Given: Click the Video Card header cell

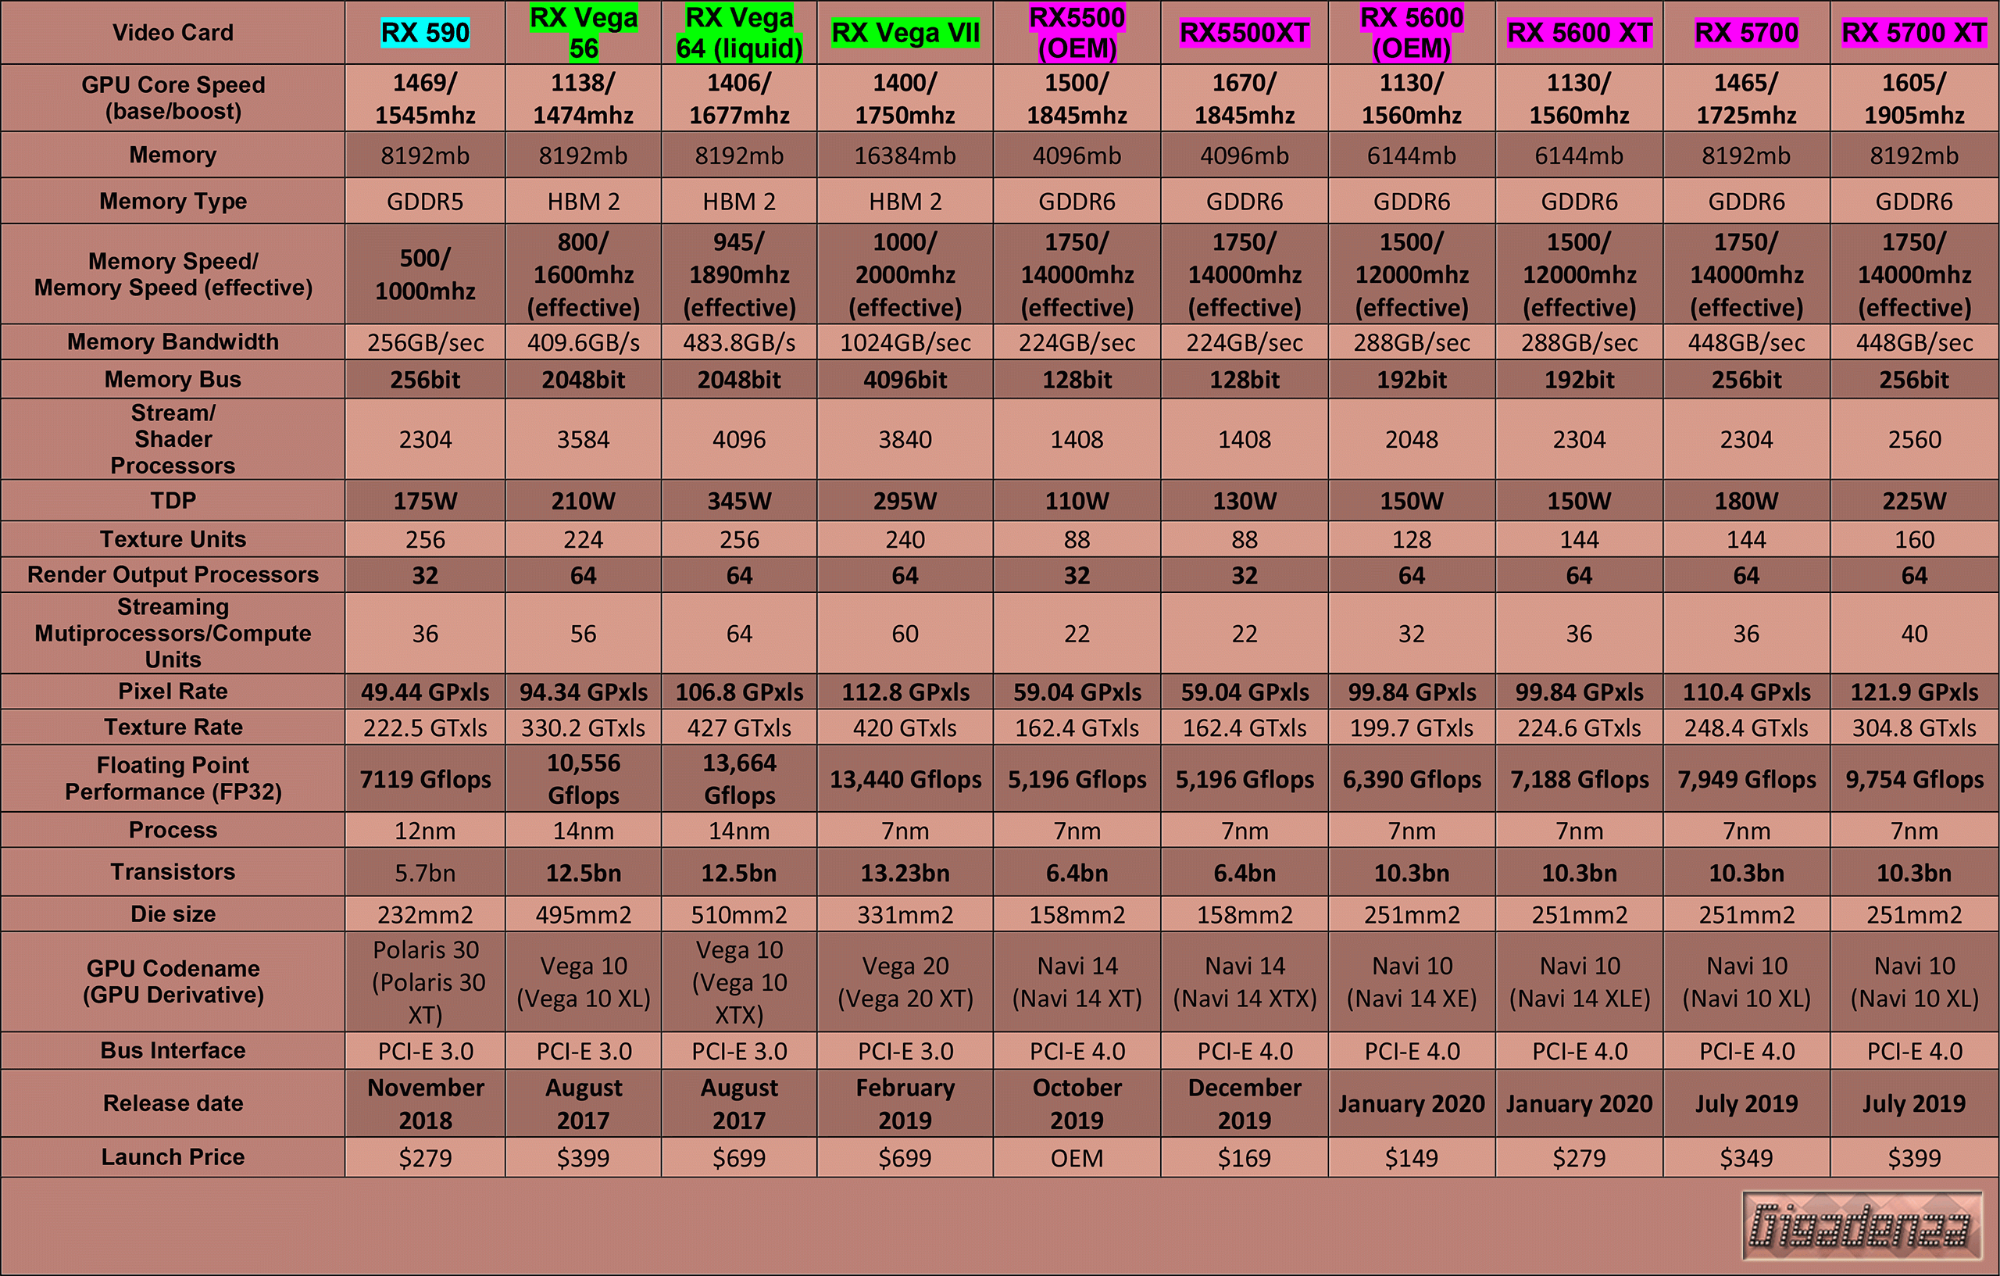Looking at the screenshot, I should 173,32.
